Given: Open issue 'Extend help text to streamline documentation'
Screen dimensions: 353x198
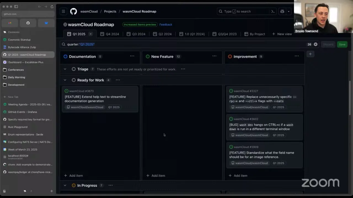Looking at the screenshot, I should (95, 99).
